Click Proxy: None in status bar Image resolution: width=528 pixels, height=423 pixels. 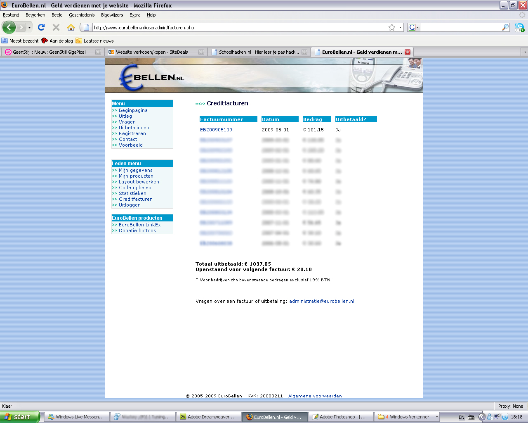[x=511, y=406]
